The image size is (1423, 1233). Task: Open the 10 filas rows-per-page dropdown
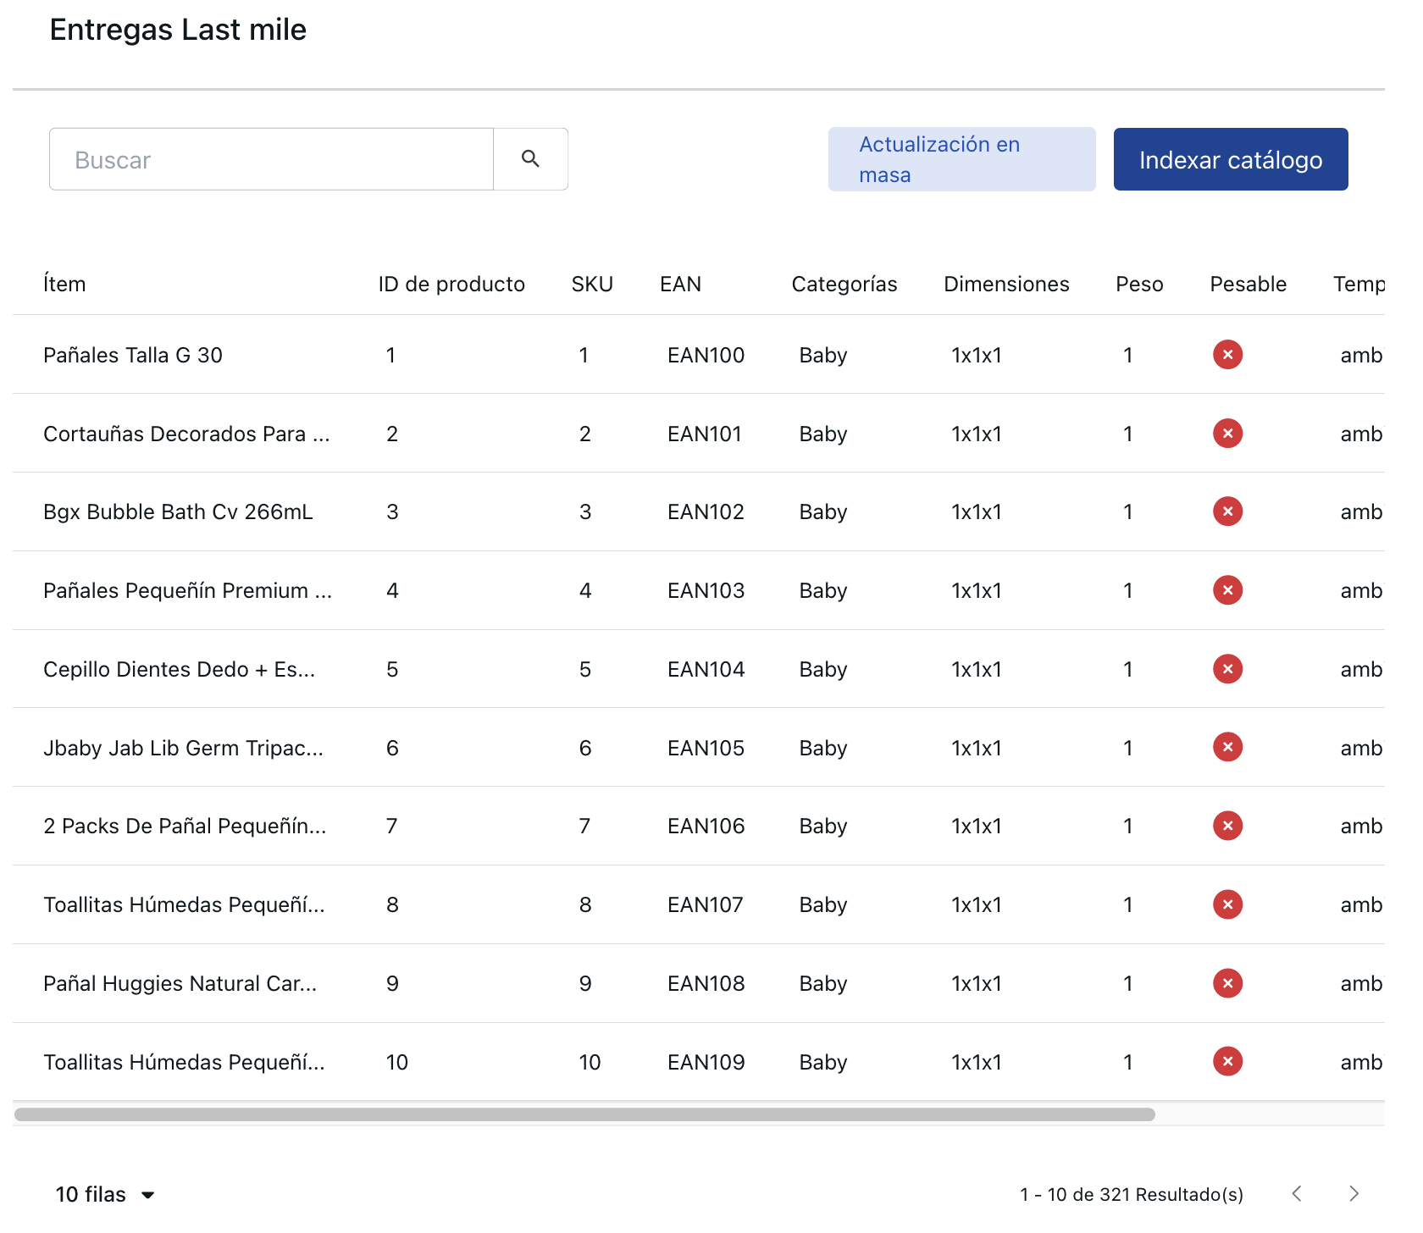[x=105, y=1194]
